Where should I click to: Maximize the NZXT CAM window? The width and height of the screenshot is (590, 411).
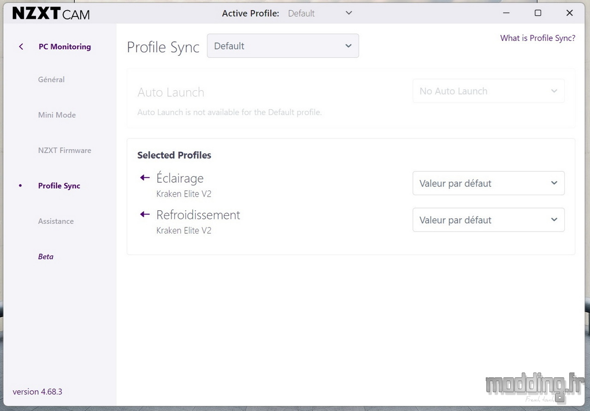tap(538, 13)
